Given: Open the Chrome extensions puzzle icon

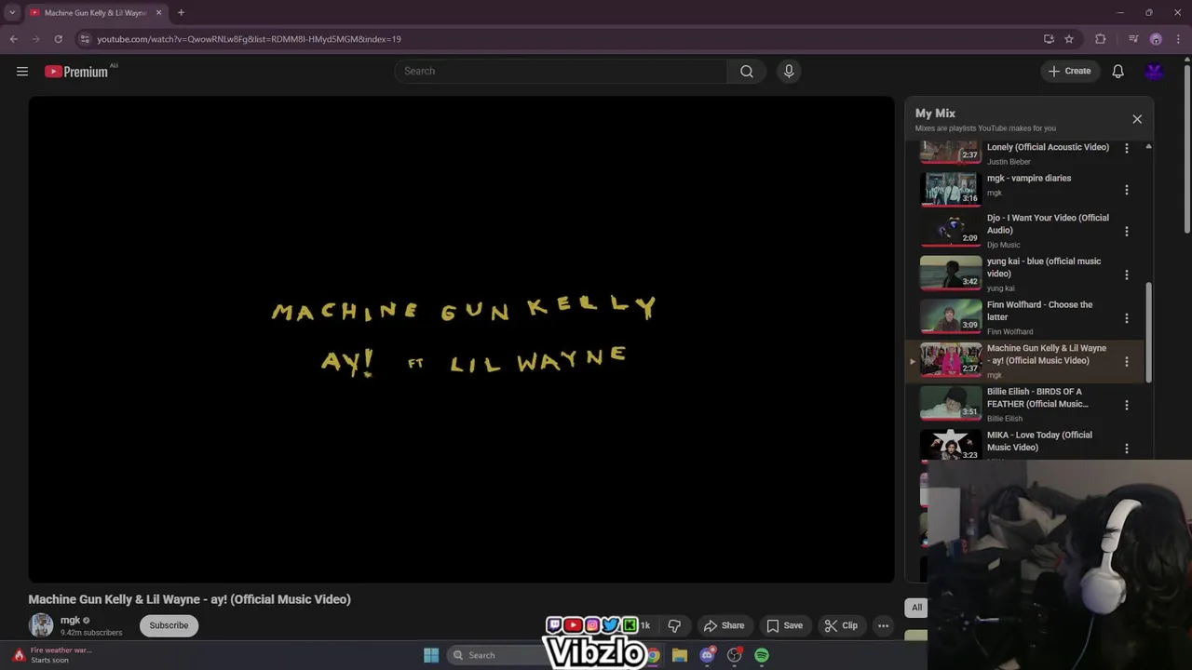Looking at the screenshot, I should point(1101,39).
